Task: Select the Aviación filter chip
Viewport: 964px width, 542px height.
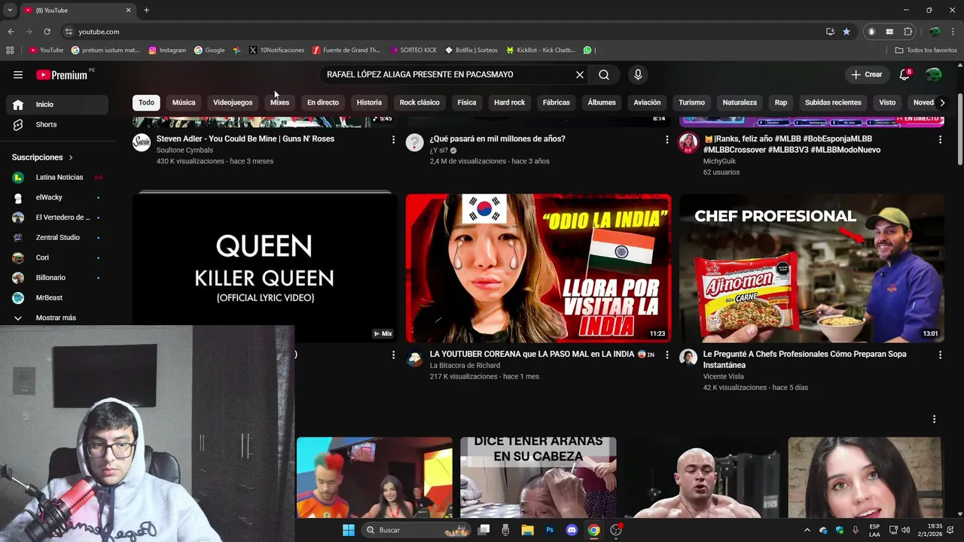Action: [647, 102]
